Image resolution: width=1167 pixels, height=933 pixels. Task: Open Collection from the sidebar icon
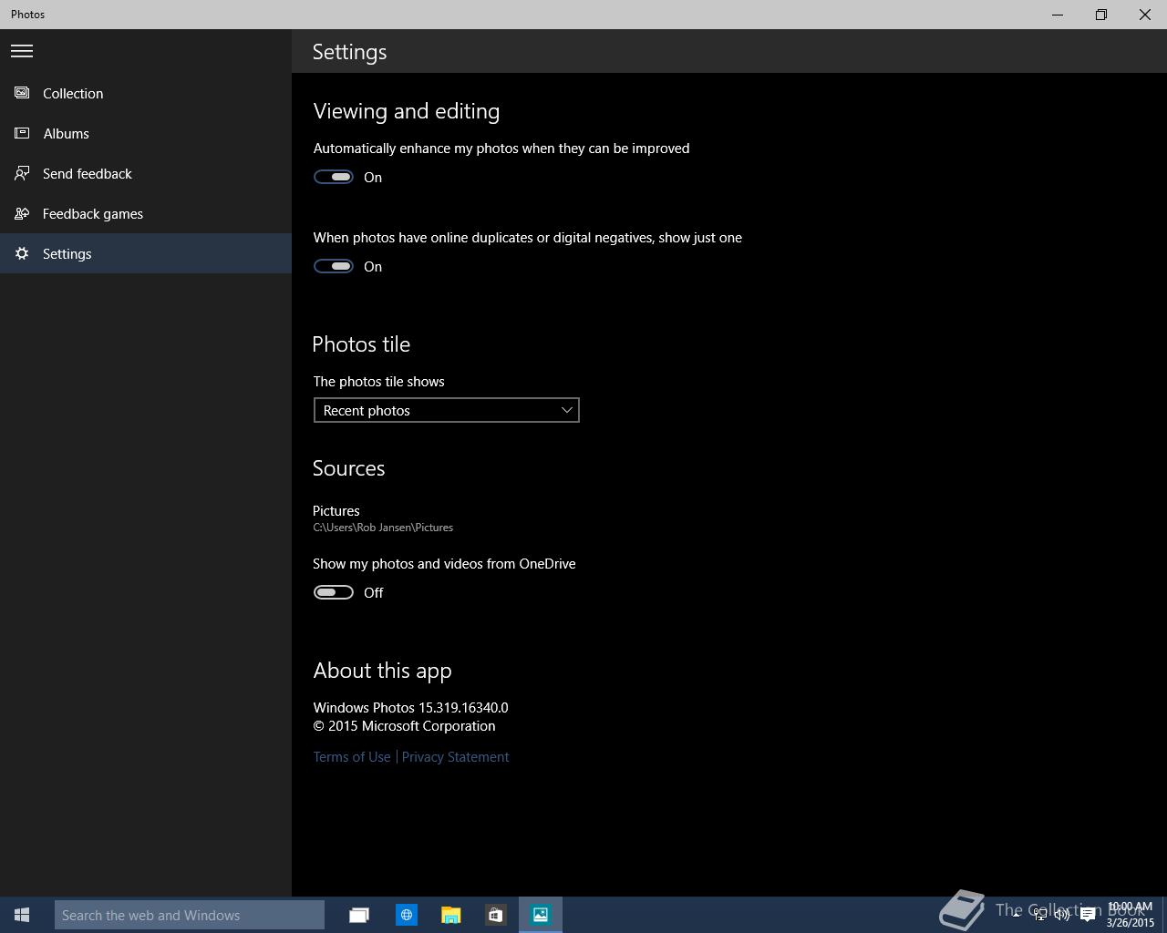coord(22,93)
